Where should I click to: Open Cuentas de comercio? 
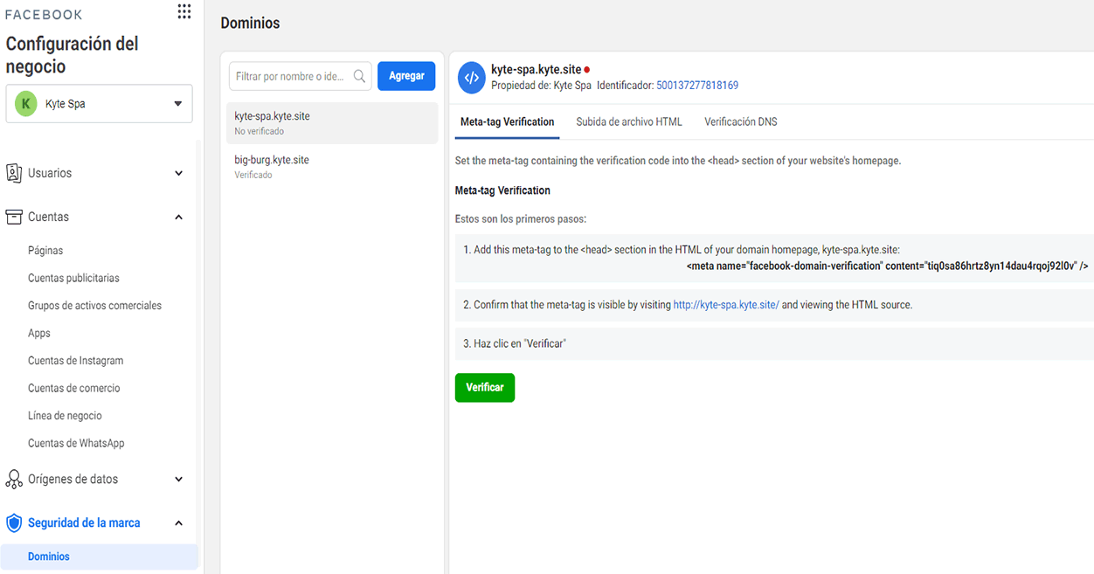click(x=74, y=388)
